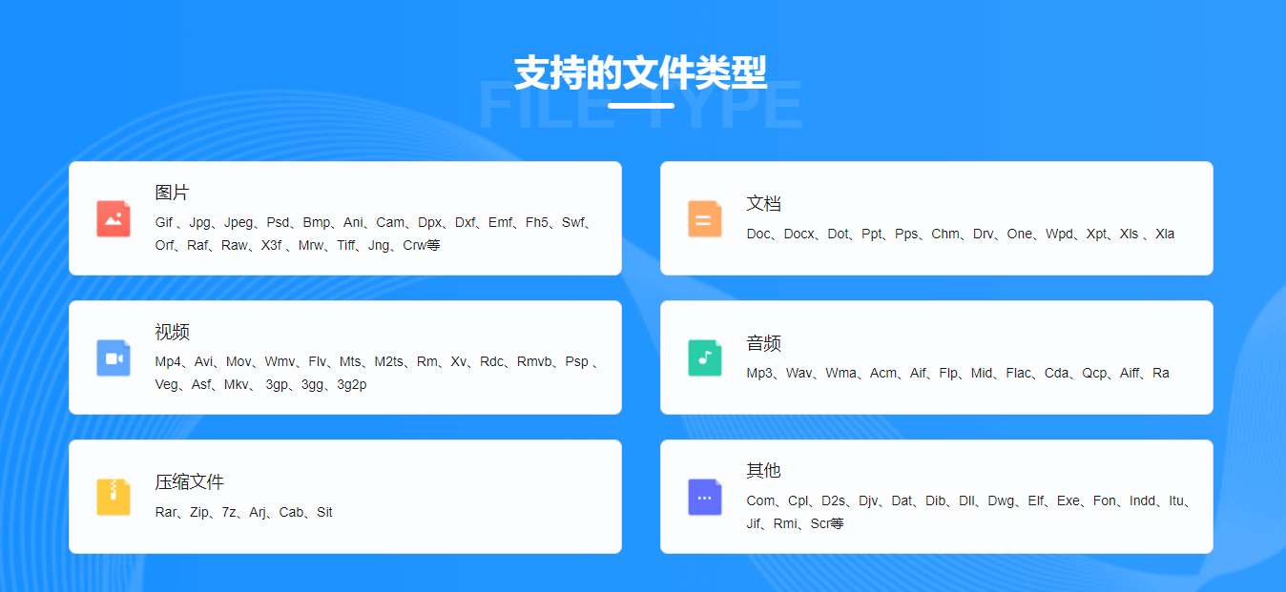Click the blue video camera icon
1286x592 pixels.
click(x=114, y=357)
